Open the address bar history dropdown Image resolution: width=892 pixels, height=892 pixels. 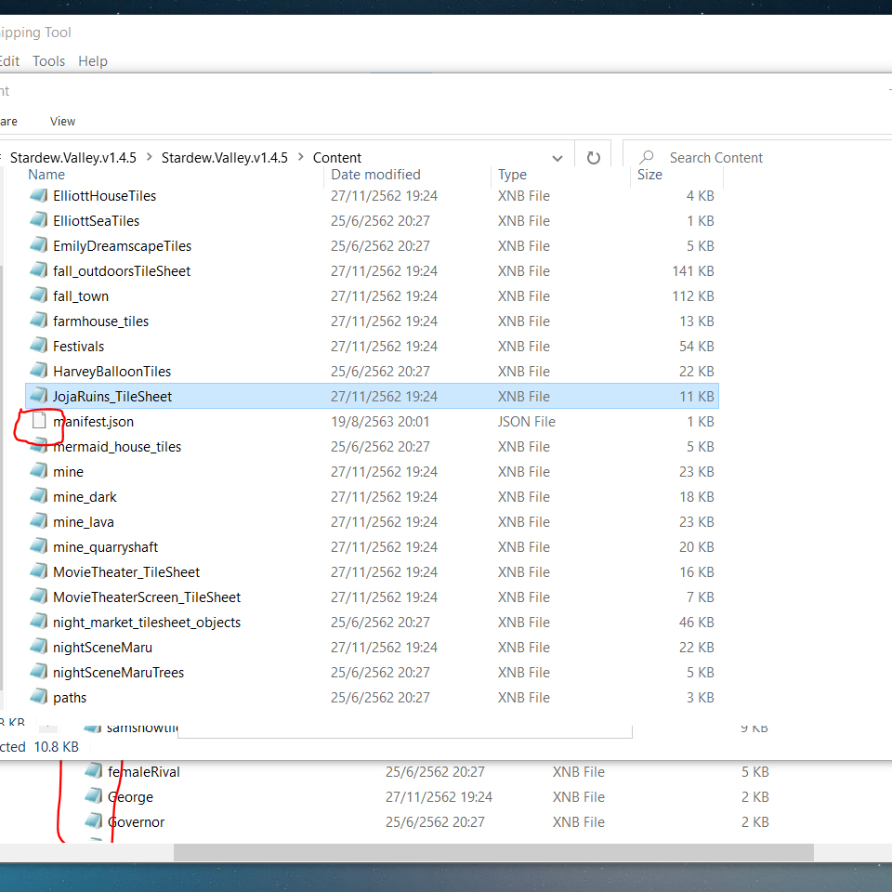[557, 158]
